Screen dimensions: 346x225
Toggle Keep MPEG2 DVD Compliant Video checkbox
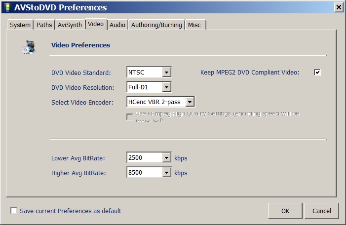click(317, 73)
